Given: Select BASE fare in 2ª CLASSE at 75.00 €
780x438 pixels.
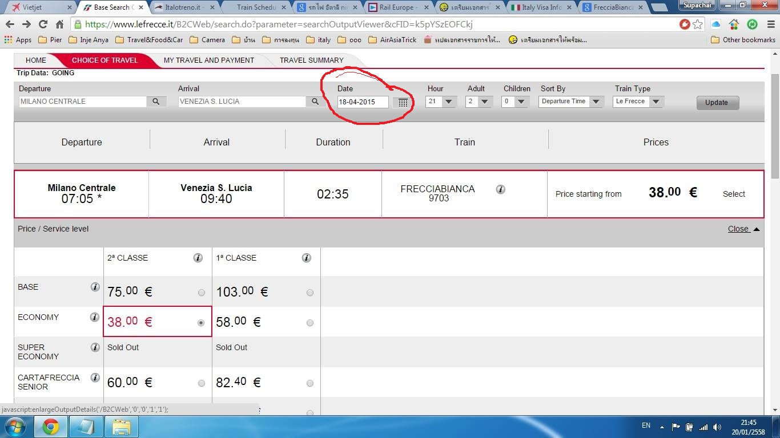Looking at the screenshot, I should pyautogui.click(x=201, y=293).
